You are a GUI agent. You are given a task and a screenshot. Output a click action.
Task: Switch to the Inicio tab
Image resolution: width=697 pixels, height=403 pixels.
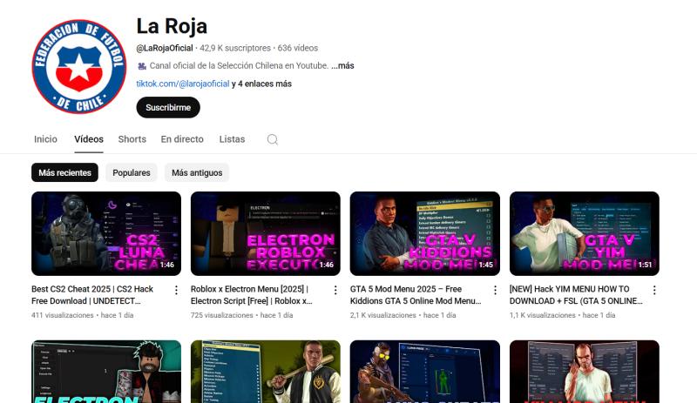pos(45,139)
